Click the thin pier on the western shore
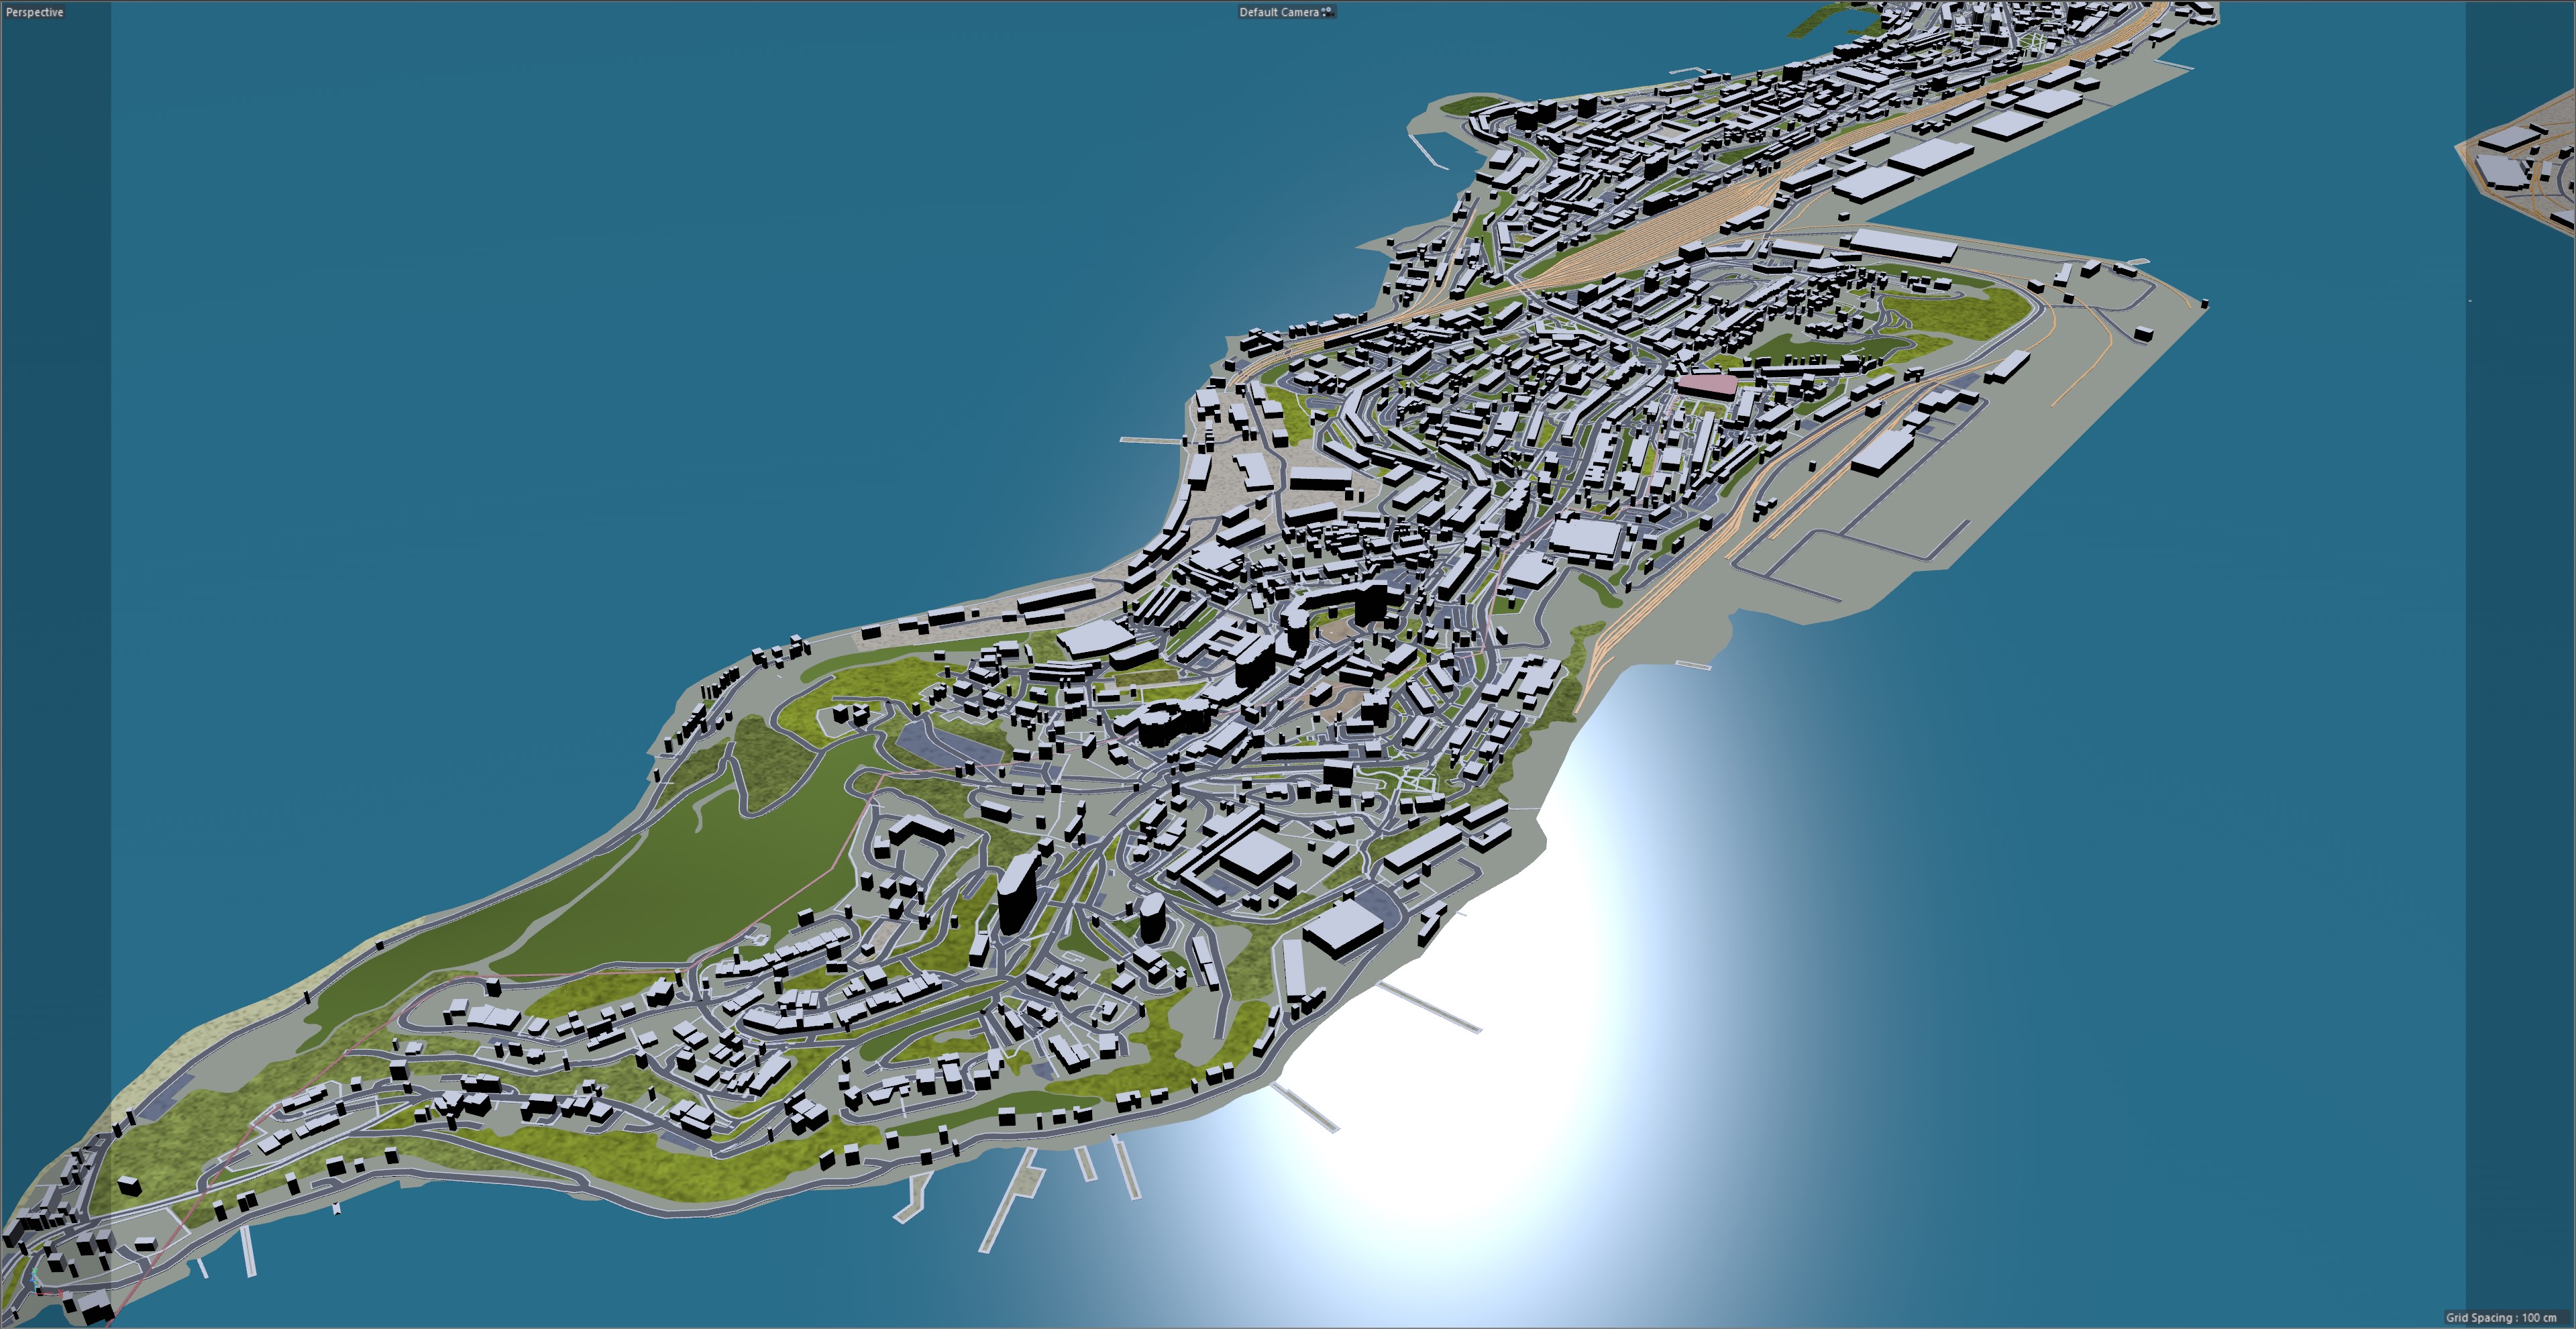 [x=1150, y=440]
